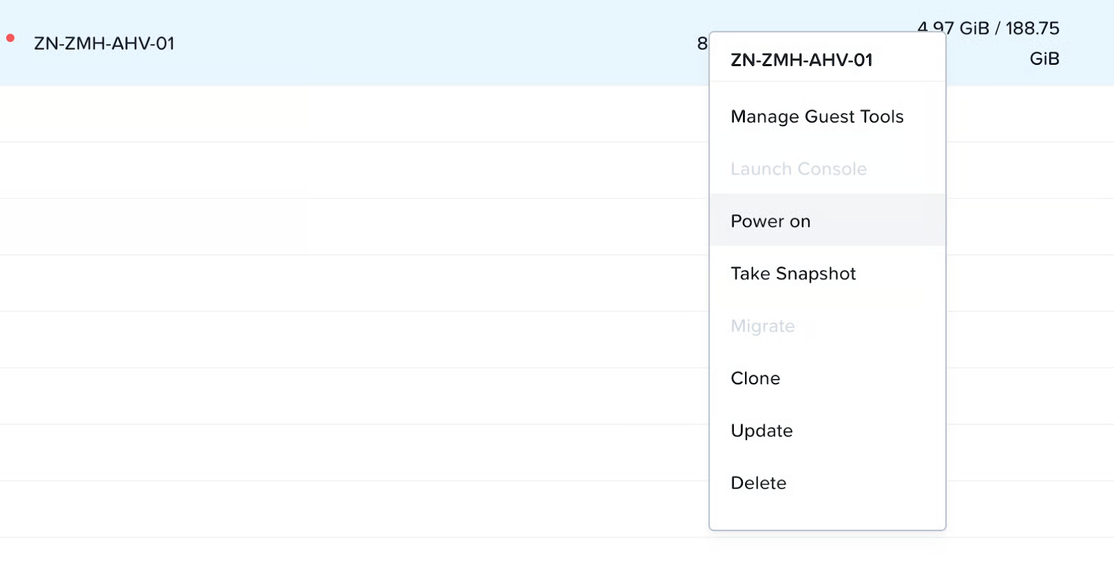This screenshot has height=580, width=1114.
Task: Click the disabled Migrate entry
Action: (762, 326)
